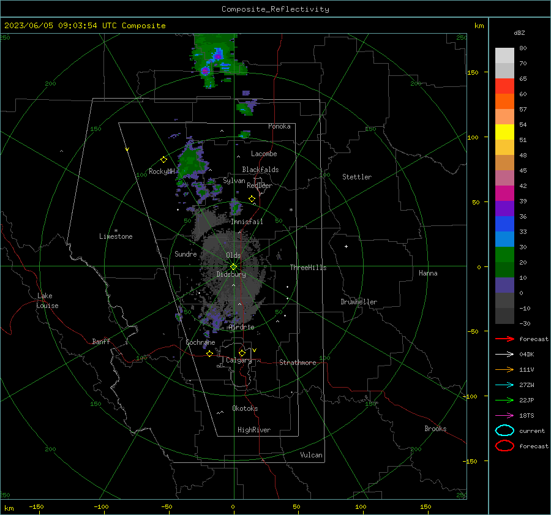Click the yellow diamond marker near RockyMH
This screenshot has width=551, height=515.
(x=163, y=160)
